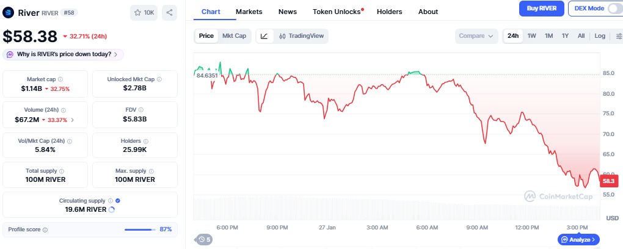The width and height of the screenshot is (623, 249).
Task: Expand 'Why is RIVER's price down today?'
Action: (x=64, y=54)
